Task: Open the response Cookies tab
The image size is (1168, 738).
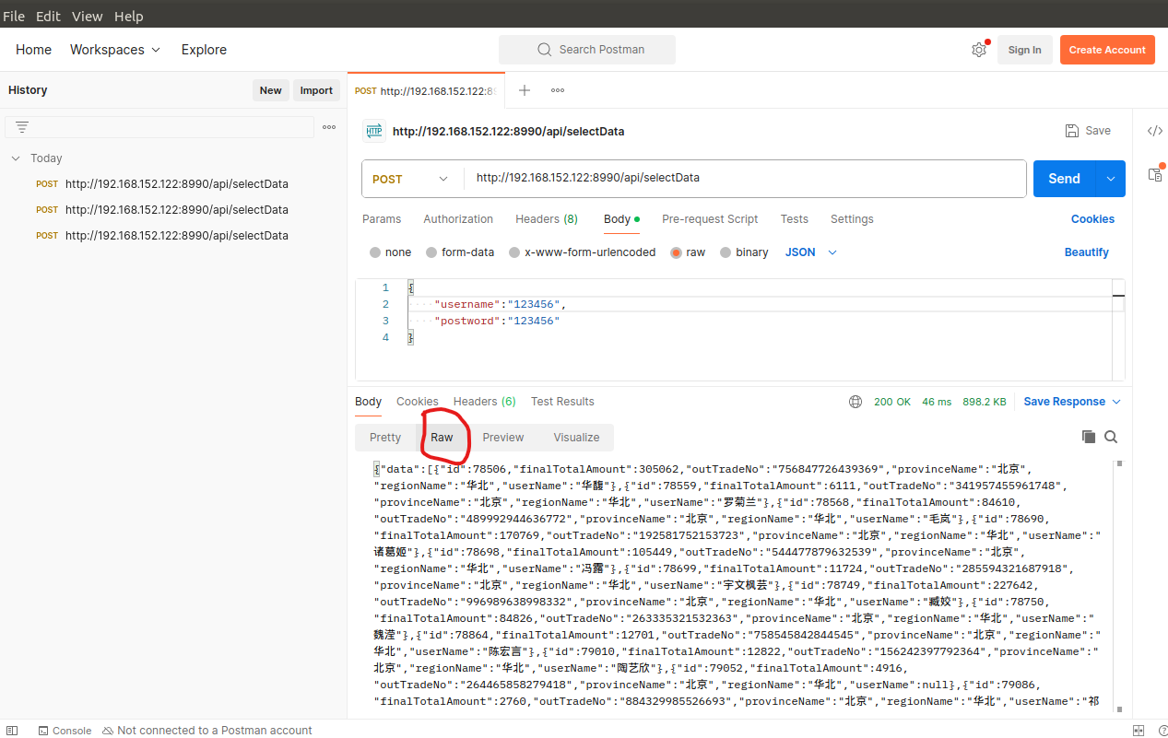Action: pos(418,402)
